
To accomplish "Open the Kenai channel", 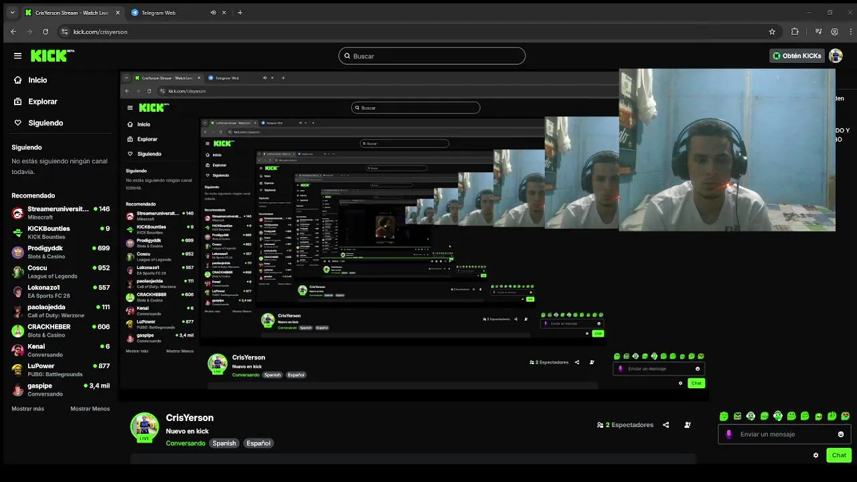I will [x=60, y=350].
